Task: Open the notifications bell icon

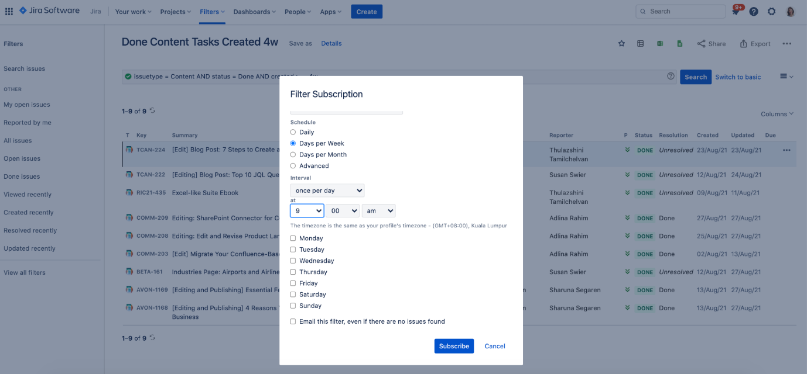Action: click(x=736, y=12)
